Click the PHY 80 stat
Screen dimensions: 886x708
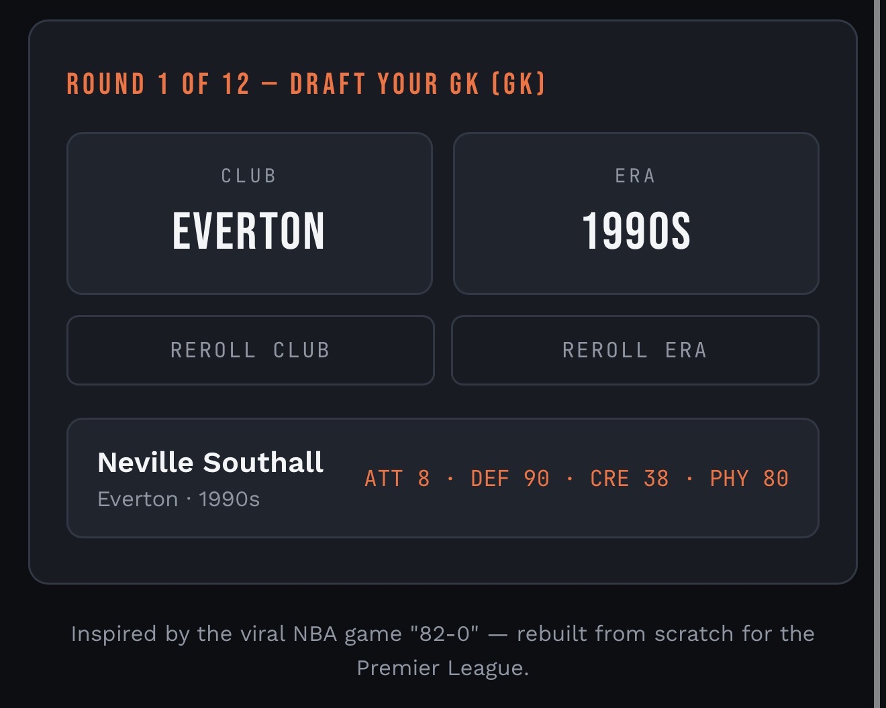(749, 479)
